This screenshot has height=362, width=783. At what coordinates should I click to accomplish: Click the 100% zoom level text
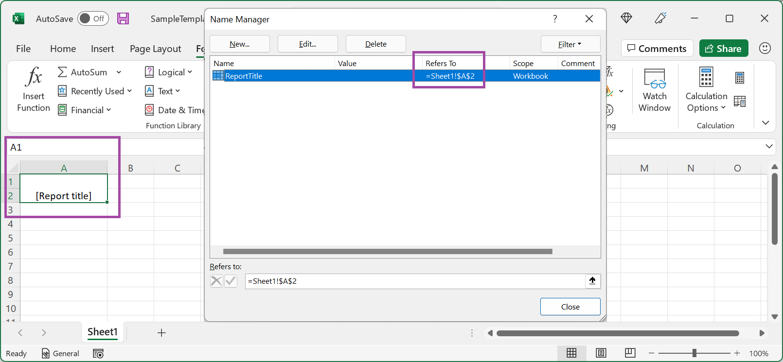coord(759,353)
